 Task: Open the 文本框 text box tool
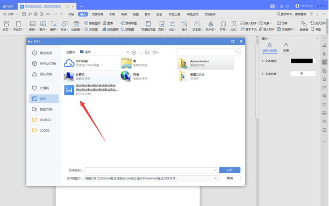197,26
